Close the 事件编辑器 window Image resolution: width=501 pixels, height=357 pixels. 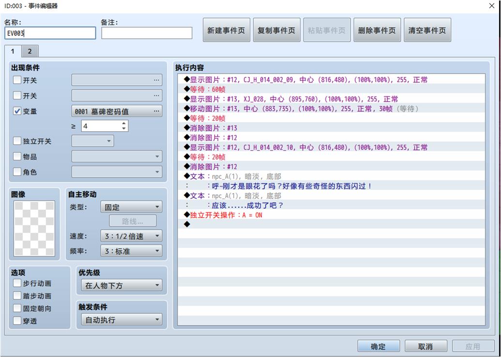[492, 6]
